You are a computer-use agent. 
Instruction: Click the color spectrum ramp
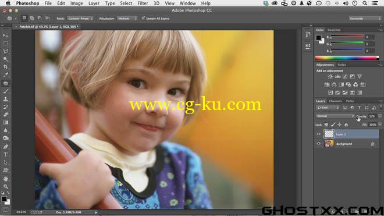347,58
